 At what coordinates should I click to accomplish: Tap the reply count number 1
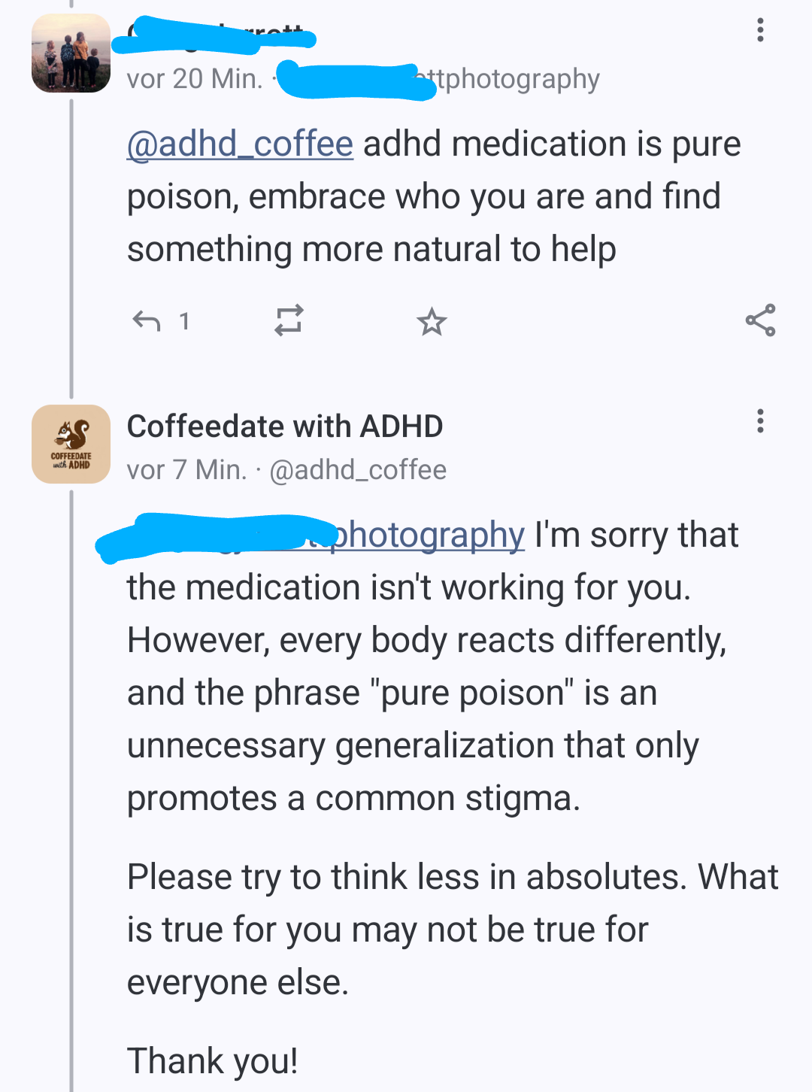[x=184, y=322]
